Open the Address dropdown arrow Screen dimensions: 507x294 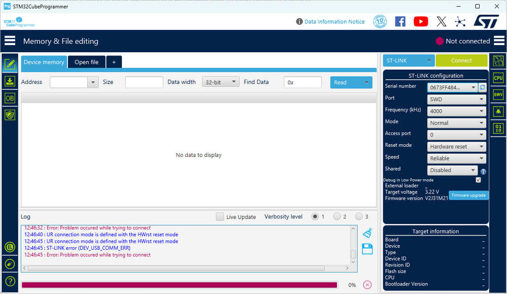[93, 82]
